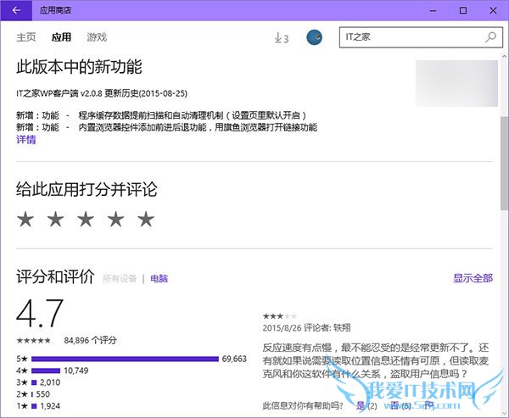The image size is (509, 418).
Task: Click the 550 two-star count
Action: tap(43, 394)
